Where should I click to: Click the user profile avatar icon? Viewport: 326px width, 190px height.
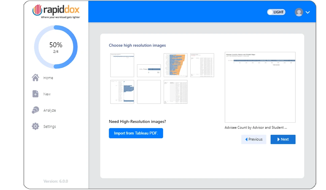[x=299, y=12]
